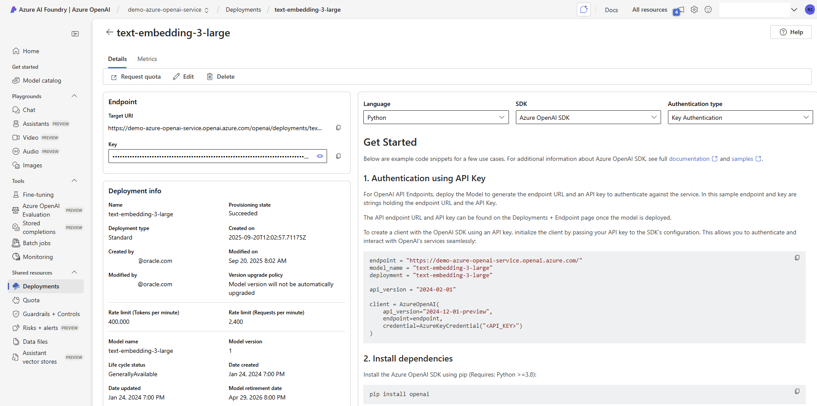Open the Model catalog

point(41,80)
